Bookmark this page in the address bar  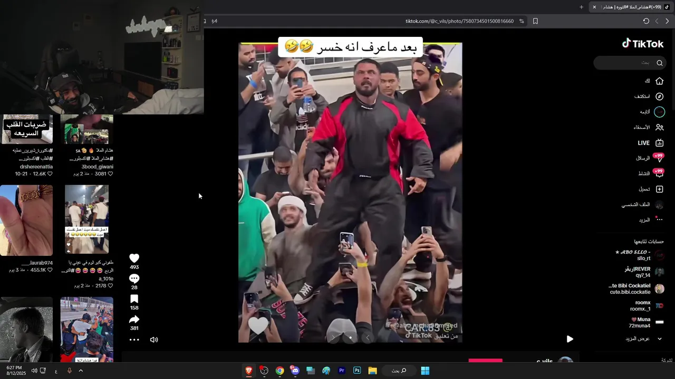[535, 21]
